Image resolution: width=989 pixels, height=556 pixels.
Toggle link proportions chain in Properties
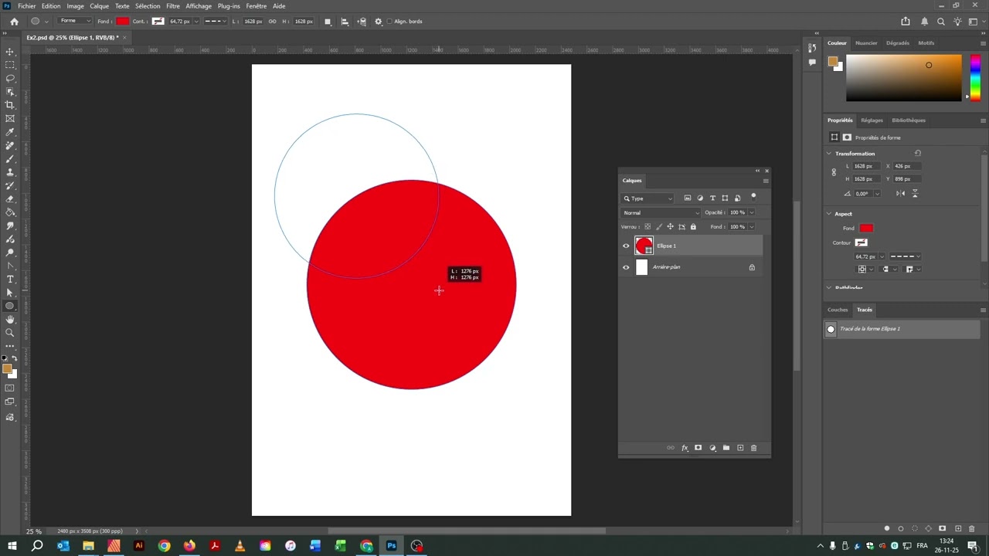pos(834,172)
